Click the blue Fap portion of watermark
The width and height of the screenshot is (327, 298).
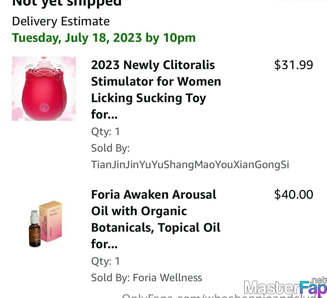[x=313, y=288]
